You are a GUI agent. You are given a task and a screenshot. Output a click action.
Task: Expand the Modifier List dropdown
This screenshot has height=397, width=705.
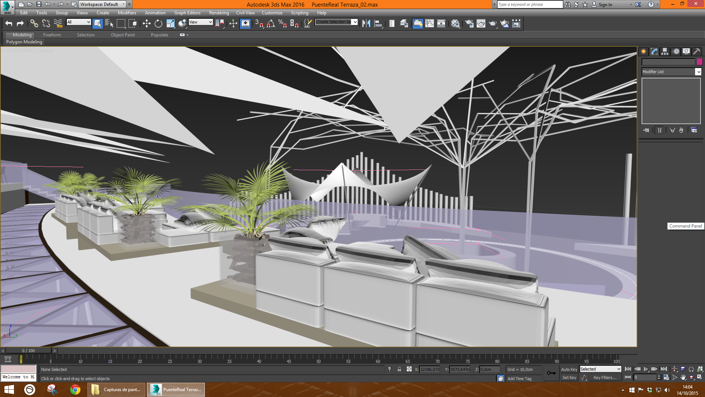pyautogui.click(x=698, y=72)
